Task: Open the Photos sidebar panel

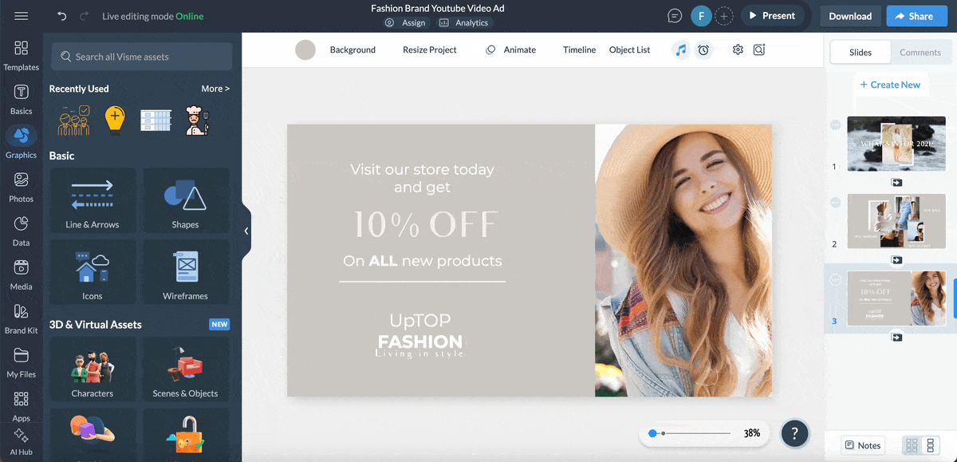Action: click(22, 187)
